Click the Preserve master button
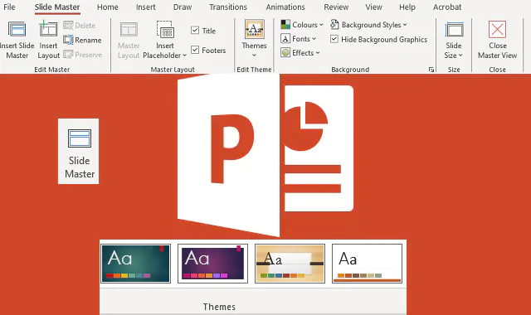The image size is (531, 315). click(83, 55)
